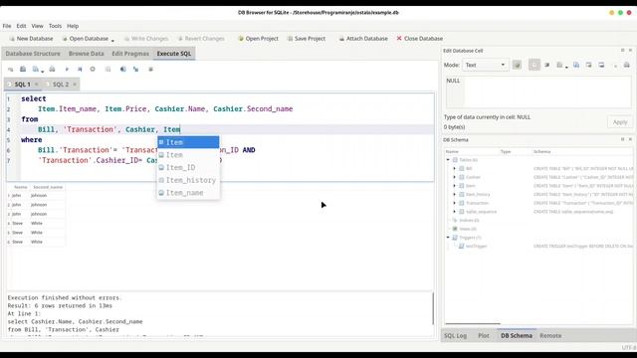This screenshot has height=358, width=637.
Task: Collapse the Tables node in DB Schema
Action: click(x=448, y=160)
